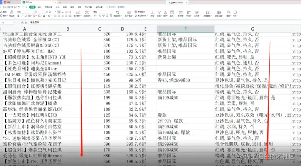Open the 插入 Insert tab
This screenshot has height=166, width=301.
click(x=40, y=7)
